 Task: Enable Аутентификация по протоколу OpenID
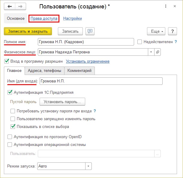pyautogui.click(x=10, y=137)
